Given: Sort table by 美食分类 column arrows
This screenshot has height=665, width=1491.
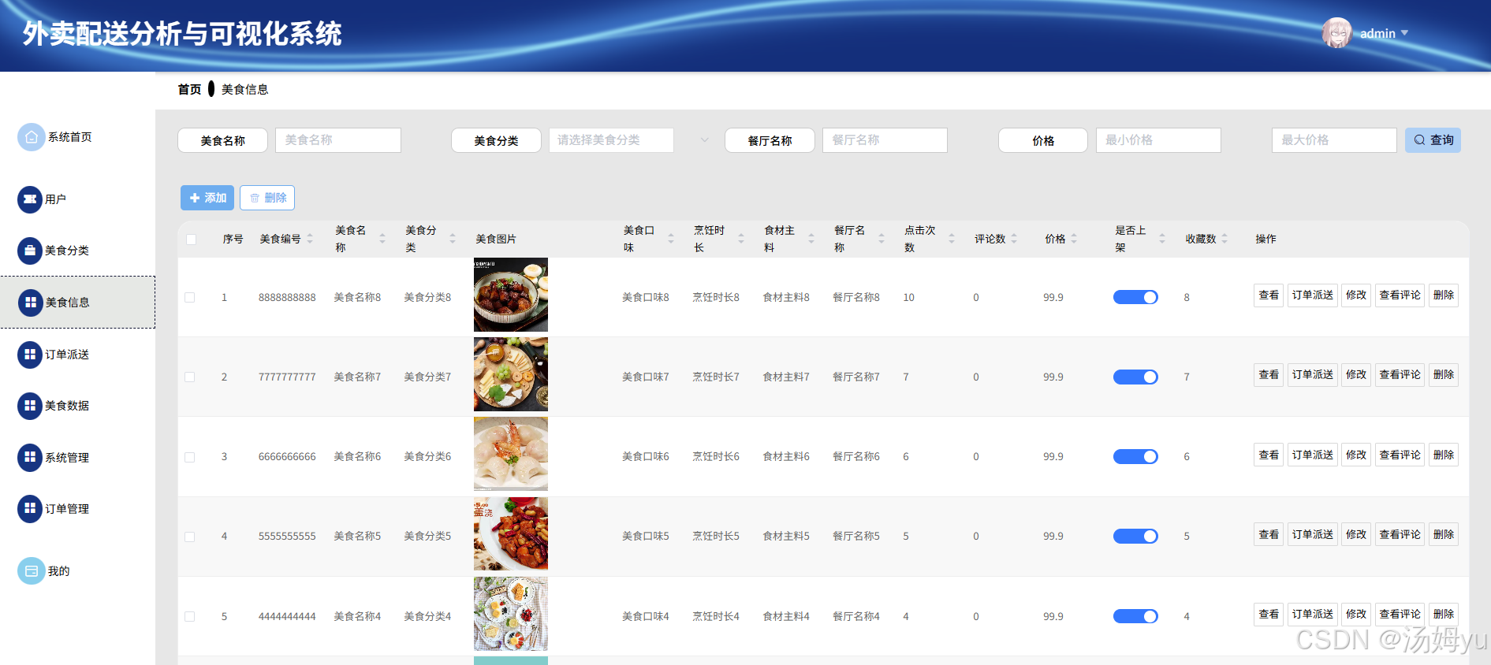Looking at the screenshot, I should click(453, 239).
